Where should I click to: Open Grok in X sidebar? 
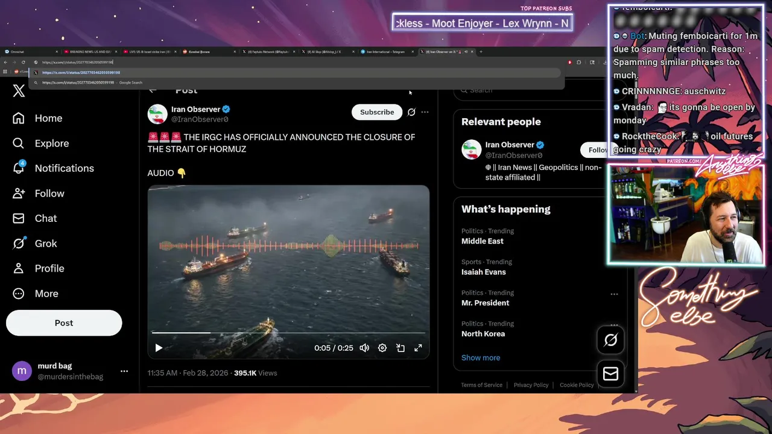(x=35, y=244)
